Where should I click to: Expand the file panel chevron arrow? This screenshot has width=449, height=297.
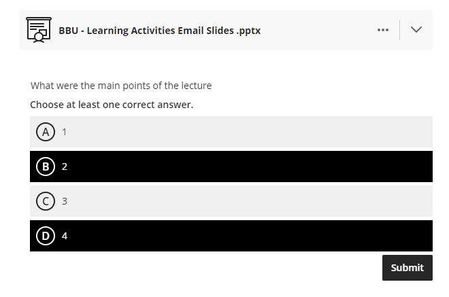click(x=416, y=30)
